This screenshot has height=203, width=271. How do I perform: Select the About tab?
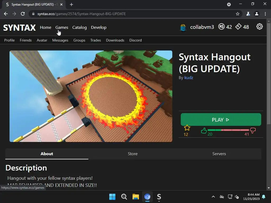(x=47, y=154)
